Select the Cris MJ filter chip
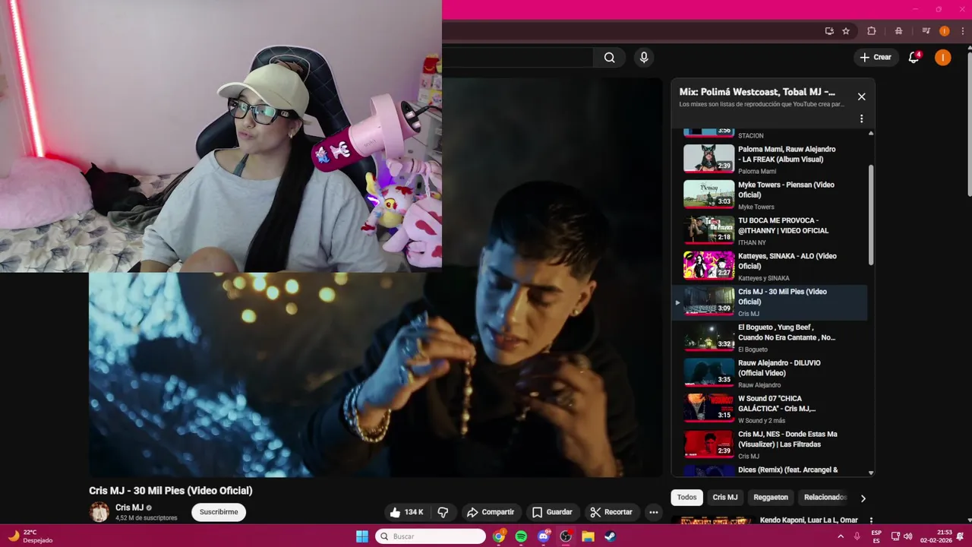Screen dimensions: 972x547 725,498
